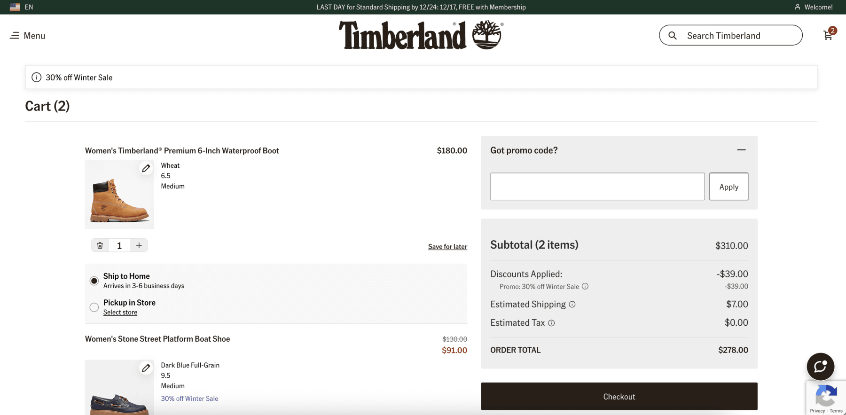846x415 pixels.
Task: Click the boot quantity field
Action: 119,245
